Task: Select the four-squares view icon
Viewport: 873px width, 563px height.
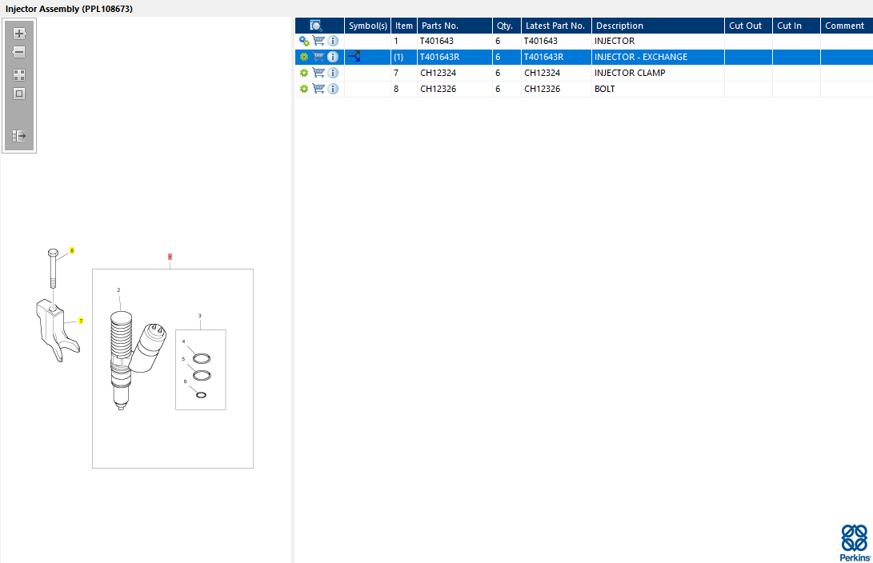Action: [x=19, y=75]
